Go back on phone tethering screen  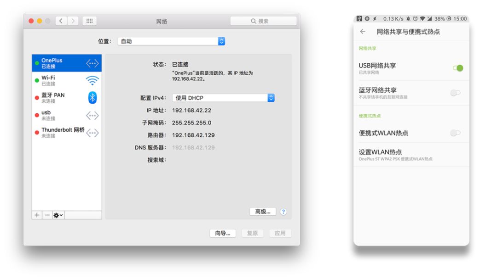363,32
